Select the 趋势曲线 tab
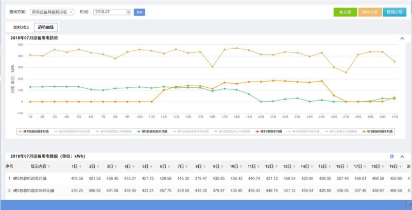Image resolution: width=412 pixels, height=210 pixels. (x=46, y=27)
